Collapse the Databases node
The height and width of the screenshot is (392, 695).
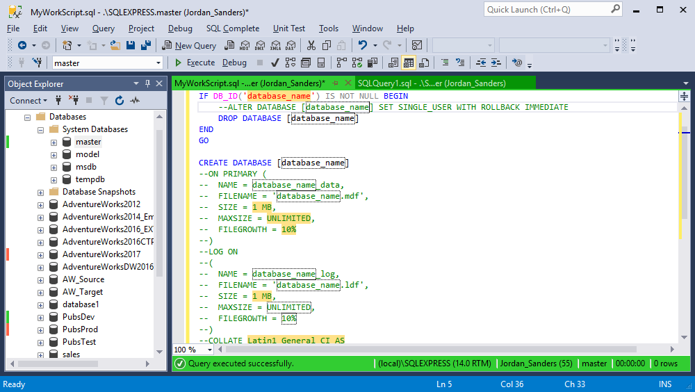coord(28,117)
